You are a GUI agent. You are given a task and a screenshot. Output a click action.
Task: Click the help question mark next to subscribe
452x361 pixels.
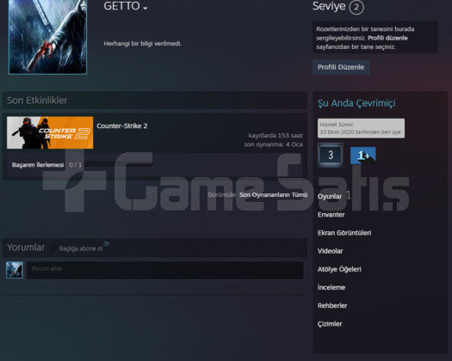click(x=106, y=244)
